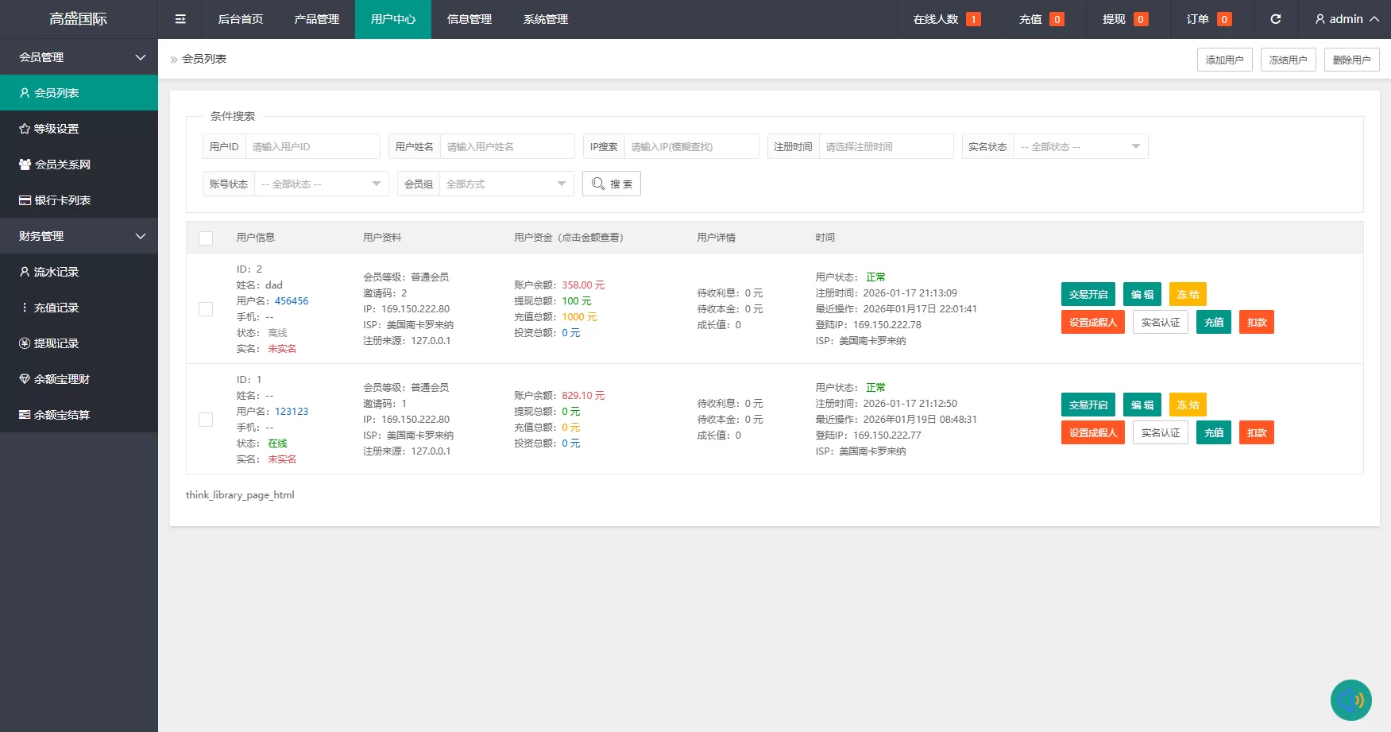Viewport: 1391px width, 732px height.
Task: Select the 余额宝理财 sidebar icon
Action: (x=25, y=378)
